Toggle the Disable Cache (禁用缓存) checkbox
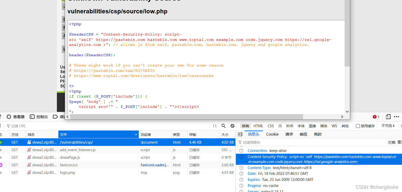Viewport: 402px width, 192px height. click(x=358, y=126)
